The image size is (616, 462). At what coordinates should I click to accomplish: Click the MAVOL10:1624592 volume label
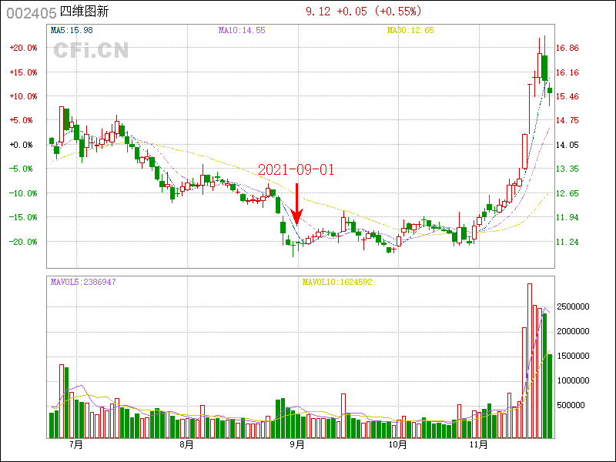(x=336, y=283)
